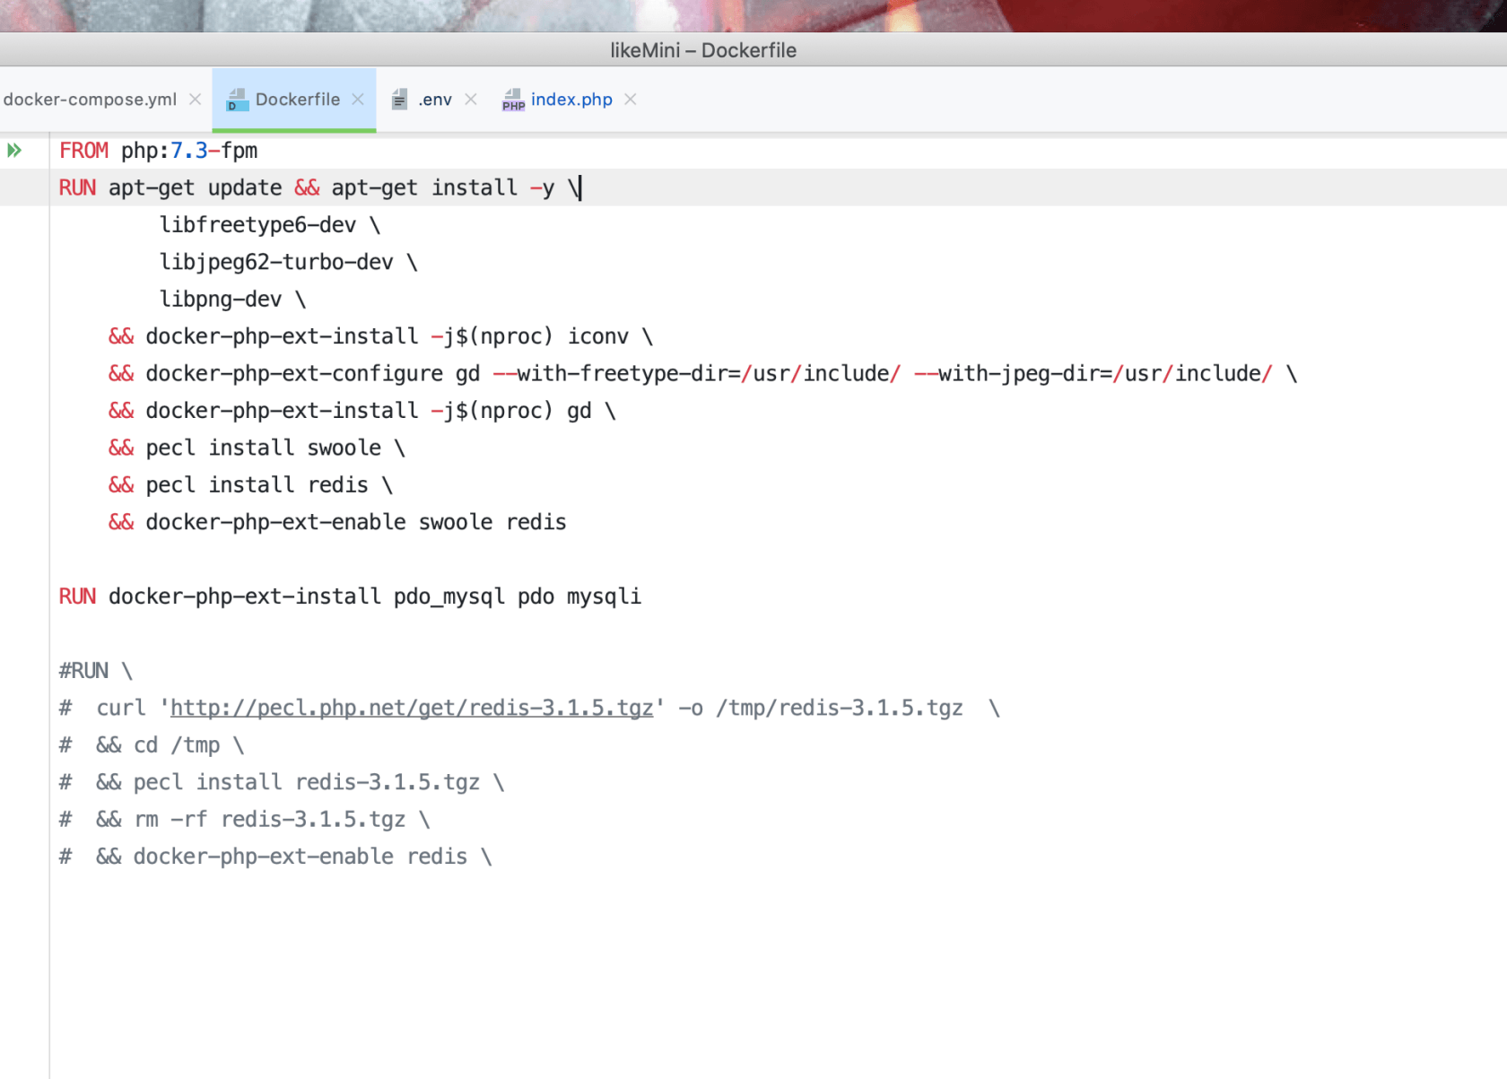Image resolution: width=1507 pixels, height=1079 pixels.
Task: Close the docker-compose.yml tab
Action: tap(195, 100)
